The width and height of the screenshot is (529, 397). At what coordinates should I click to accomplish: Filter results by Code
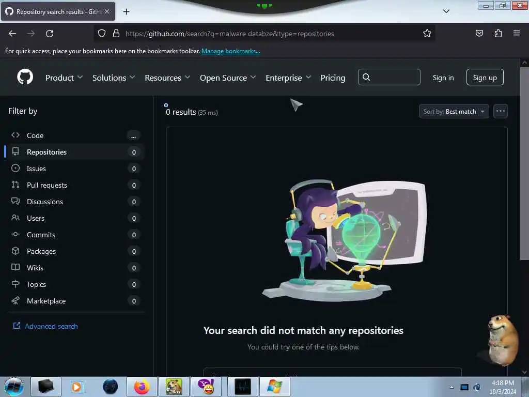[75, 135]
